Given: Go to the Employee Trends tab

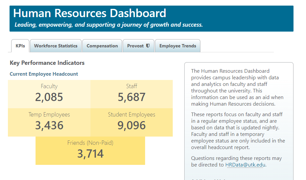Looking at the screenshot, I should coord(178,46).
